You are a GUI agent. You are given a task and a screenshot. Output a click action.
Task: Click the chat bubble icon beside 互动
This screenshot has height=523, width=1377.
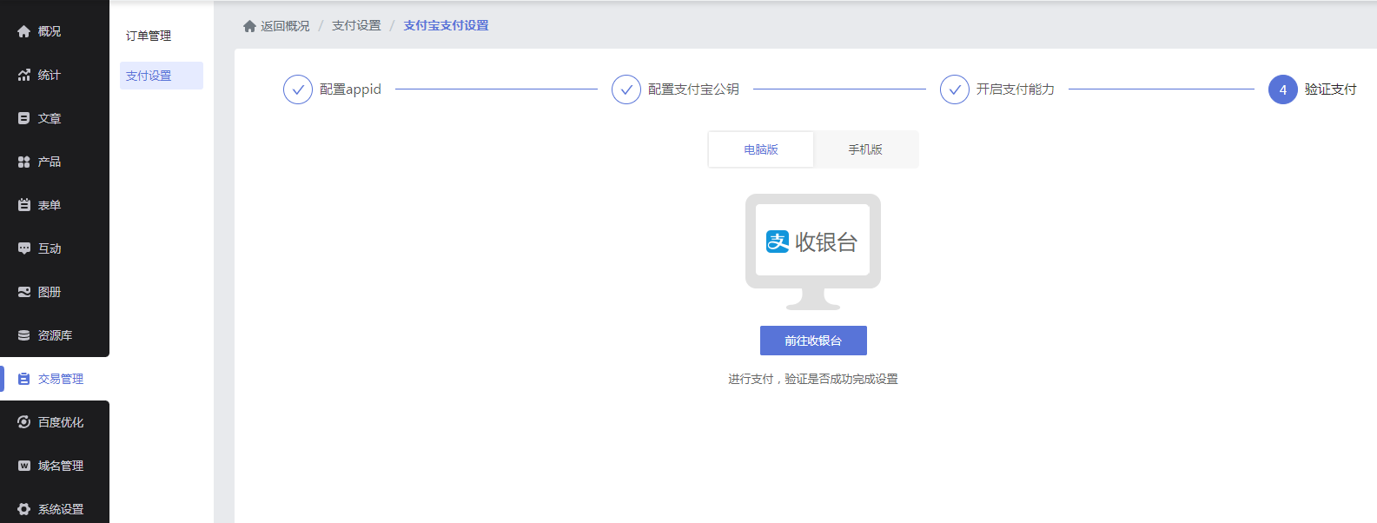click(x=23, y=248)
